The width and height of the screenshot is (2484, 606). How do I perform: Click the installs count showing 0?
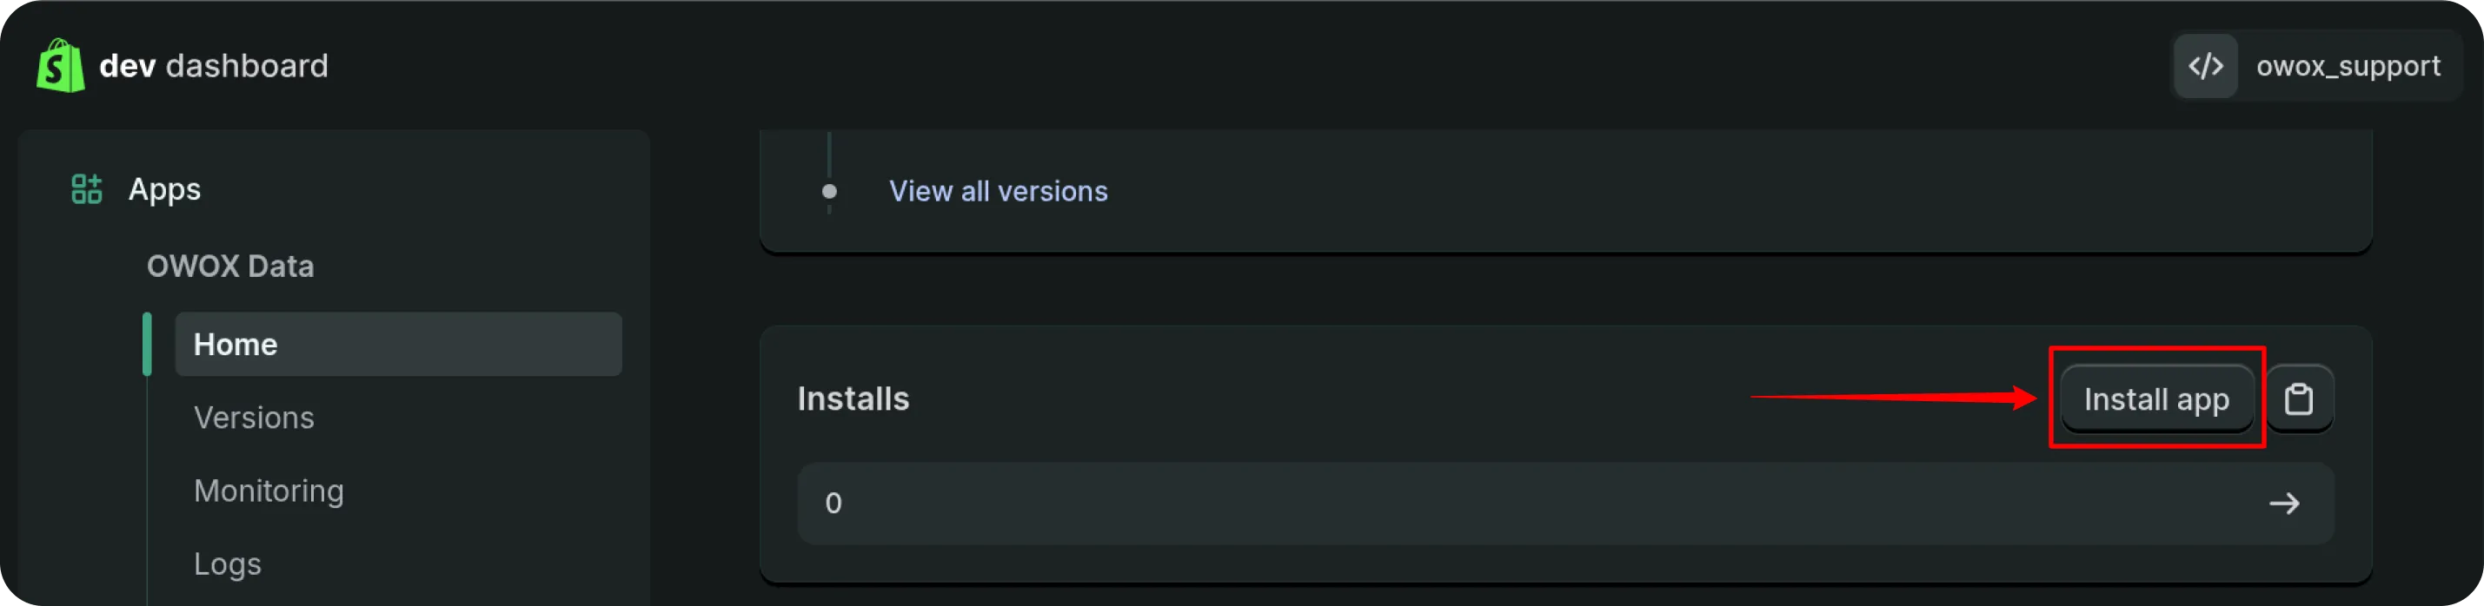tap(834, 503)
